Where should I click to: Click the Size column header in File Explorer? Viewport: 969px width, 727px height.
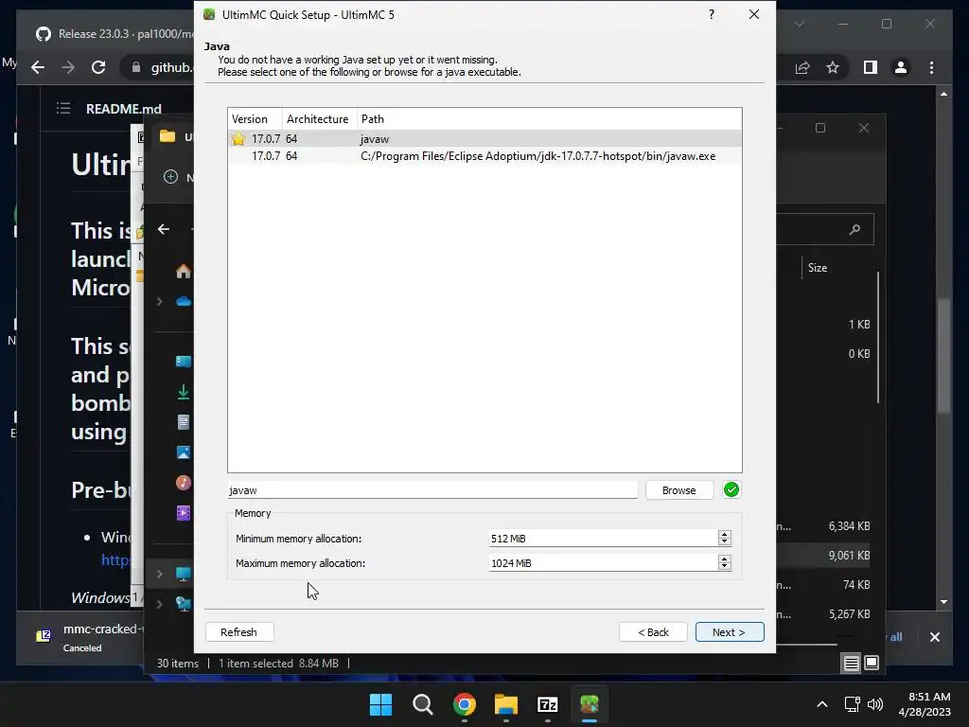coord(817,268)
